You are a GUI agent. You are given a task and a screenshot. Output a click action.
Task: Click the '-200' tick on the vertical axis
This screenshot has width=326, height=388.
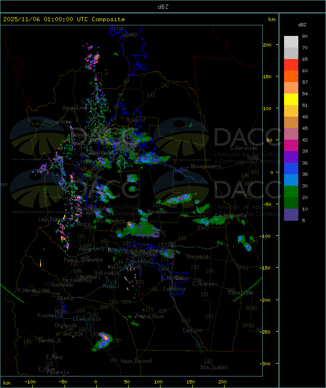[x=266, y=300]
